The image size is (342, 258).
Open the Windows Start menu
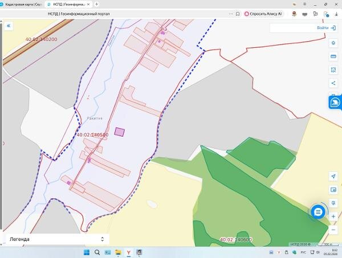pyautogui.click(x=87, y=252)
